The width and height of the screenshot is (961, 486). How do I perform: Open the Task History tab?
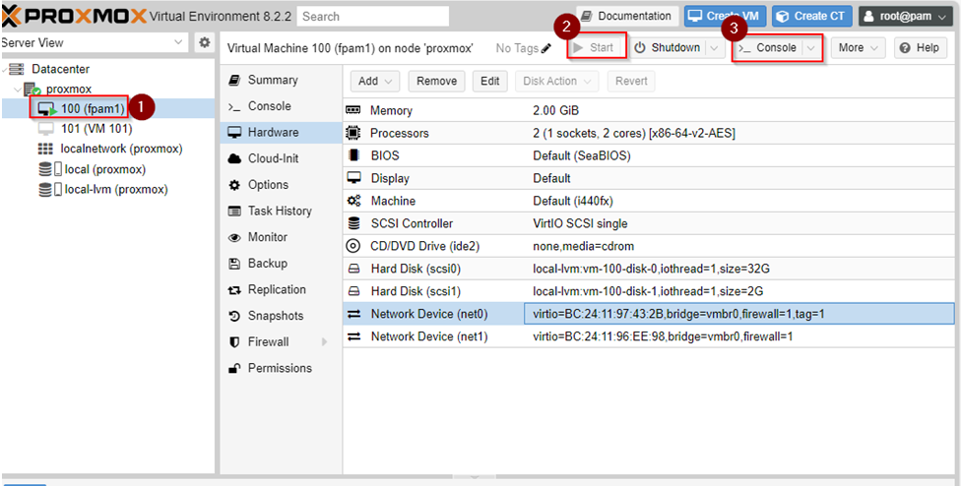(281, 212)
